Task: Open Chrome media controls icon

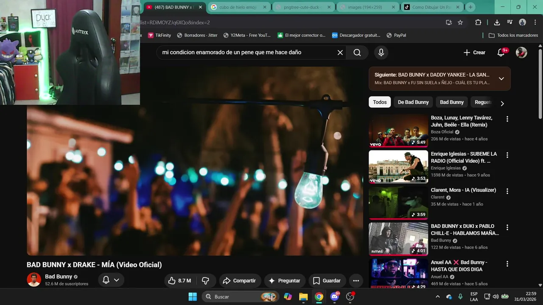Action: pos(509,22)
